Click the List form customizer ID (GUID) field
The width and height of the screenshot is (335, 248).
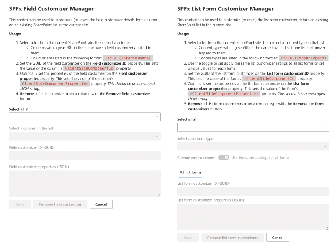click(253, 191)
